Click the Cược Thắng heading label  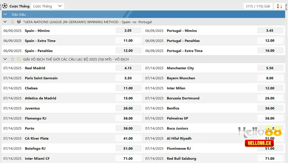[x=19, y=6]
